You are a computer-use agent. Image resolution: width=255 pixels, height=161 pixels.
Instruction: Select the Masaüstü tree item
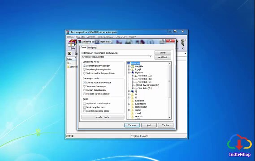point(135,63)
